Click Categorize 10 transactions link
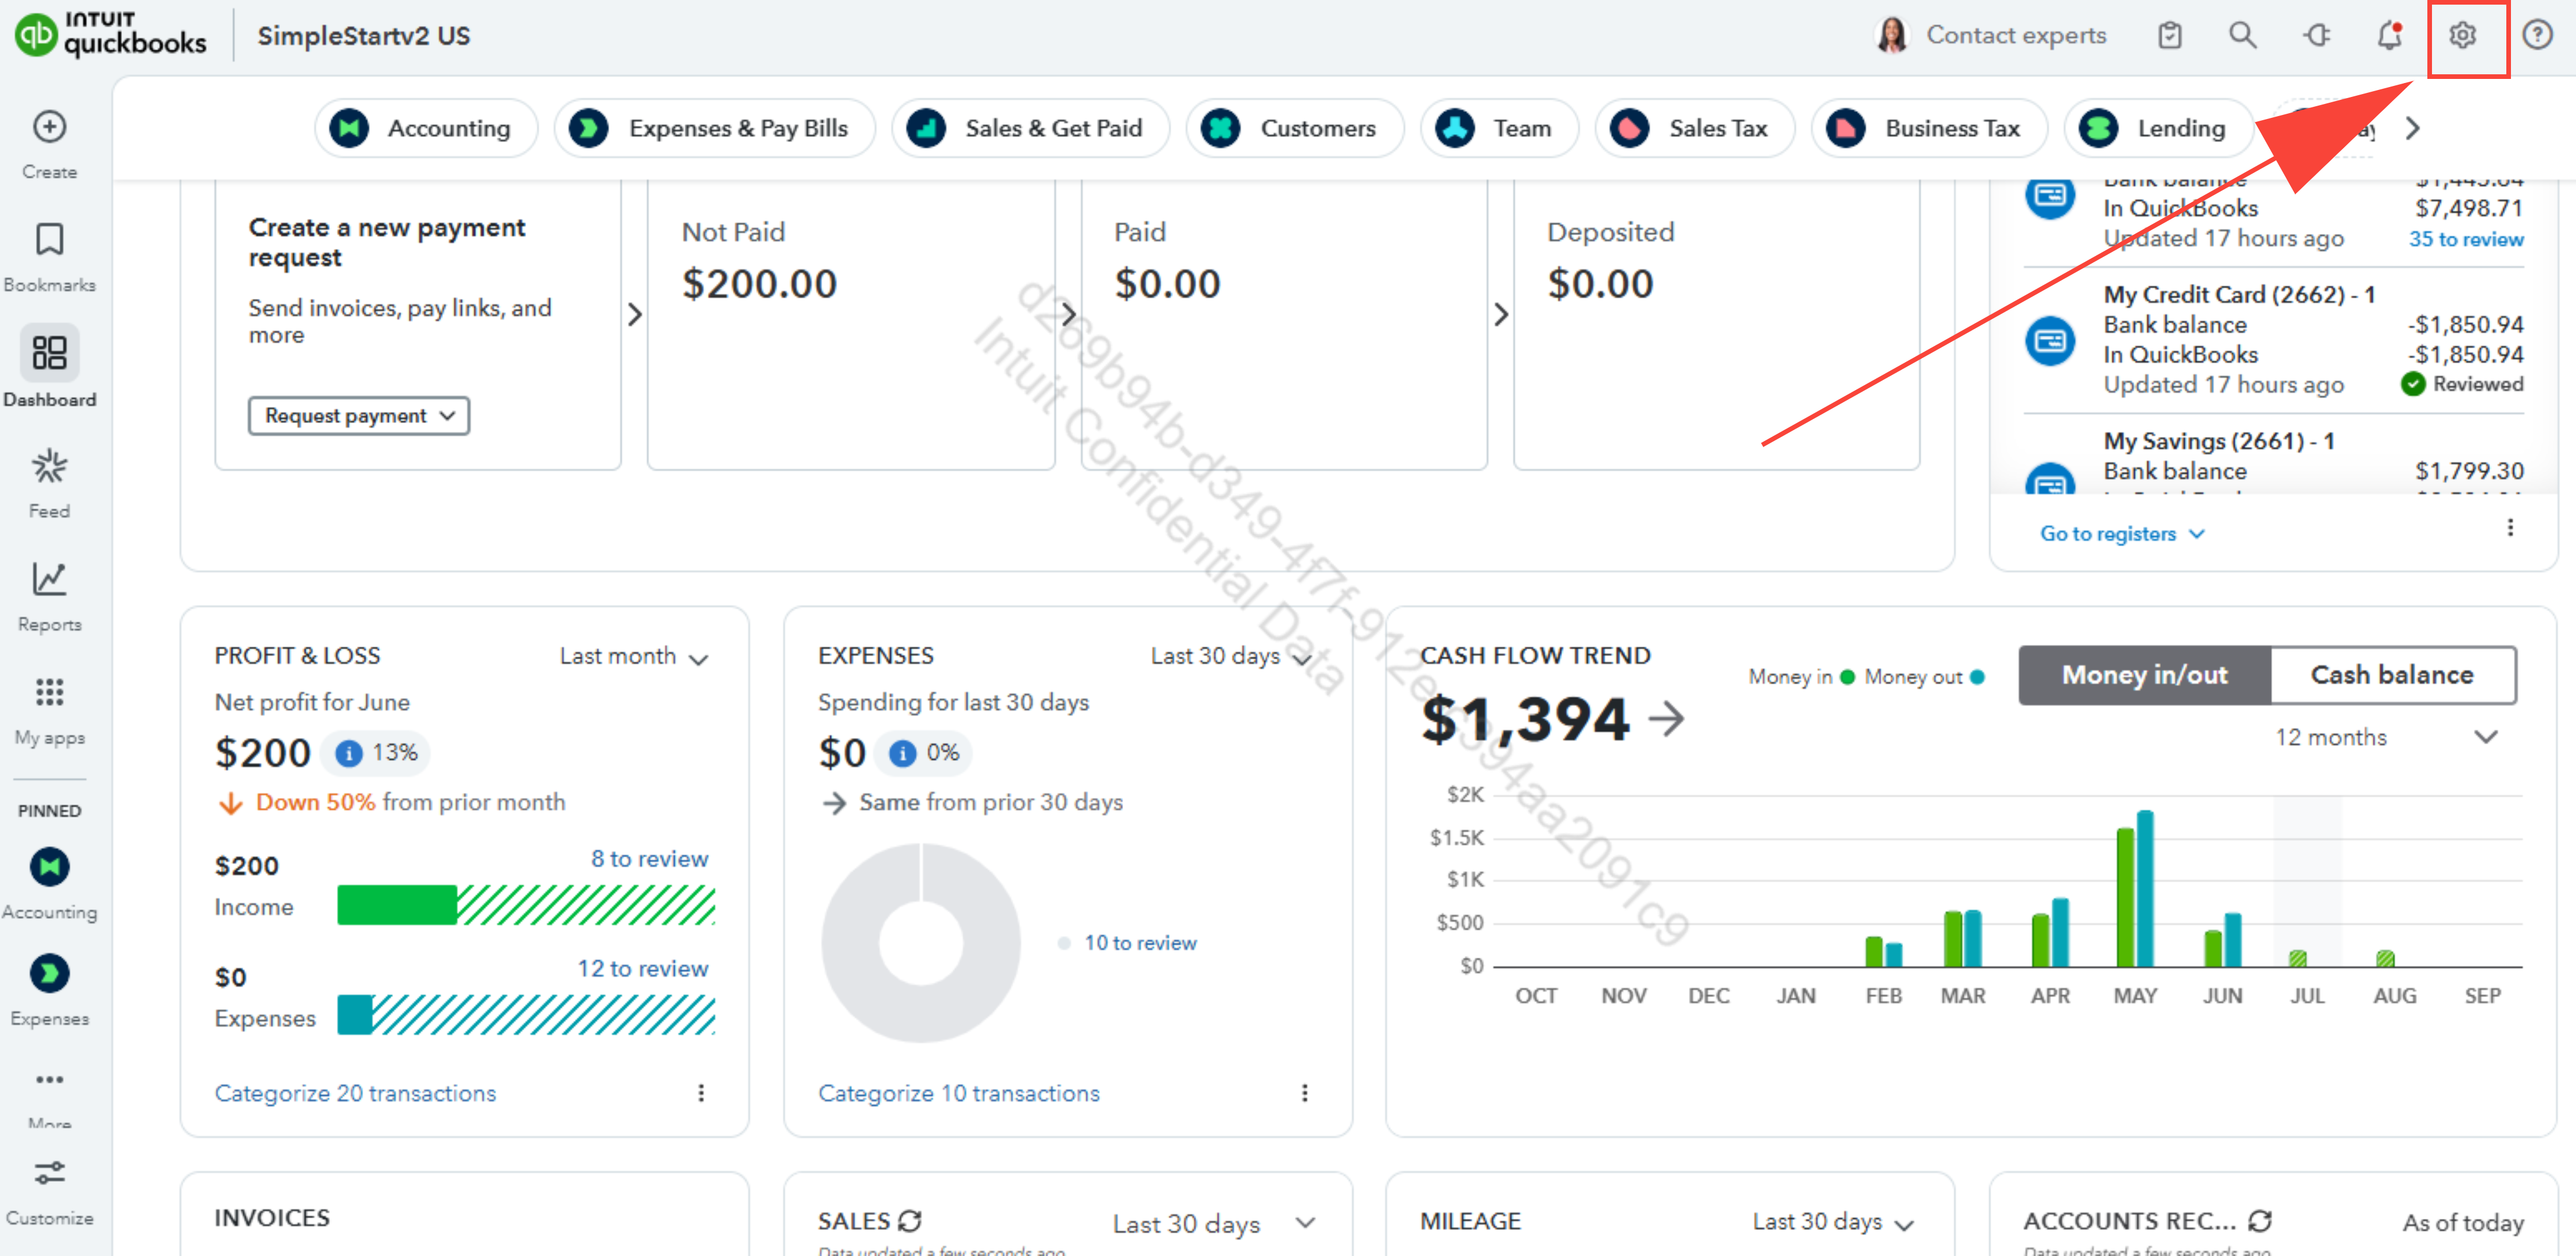 tap(959, 1094)
